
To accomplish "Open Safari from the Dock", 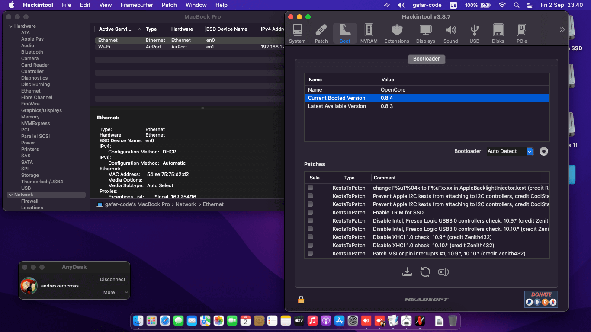I will tap(165, 320).
